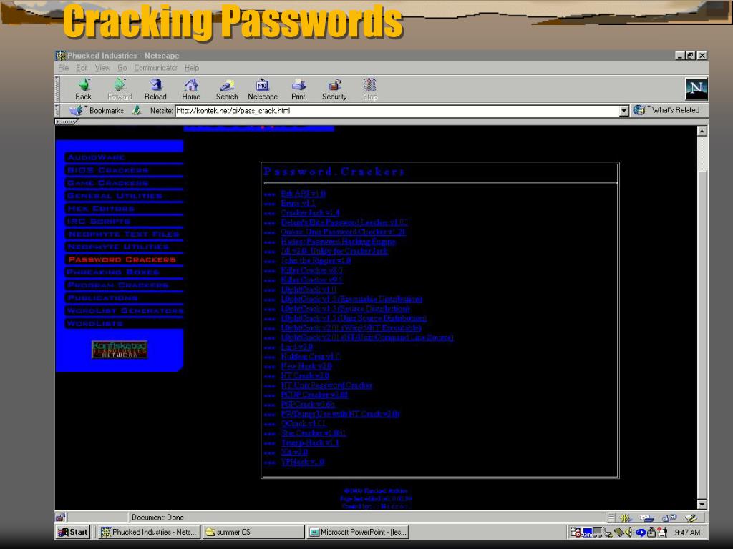Open the File menu

tap(63, 68)
